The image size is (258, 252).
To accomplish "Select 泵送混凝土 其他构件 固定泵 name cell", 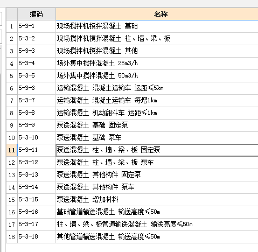I will [157, 175].
